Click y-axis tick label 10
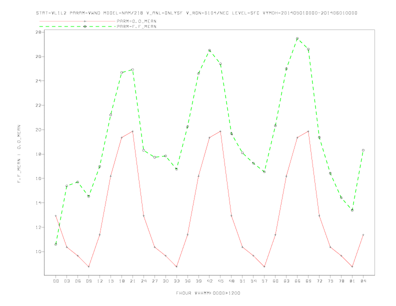 pyautogui.click(x=38, y=251)
